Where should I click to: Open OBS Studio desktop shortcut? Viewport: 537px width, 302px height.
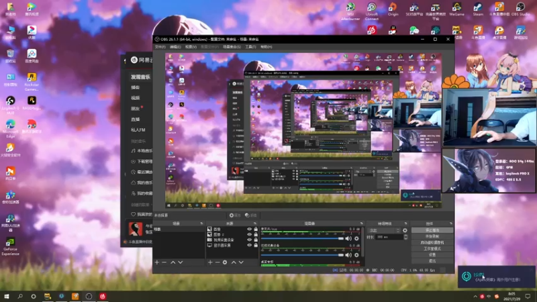coord(521,9)
